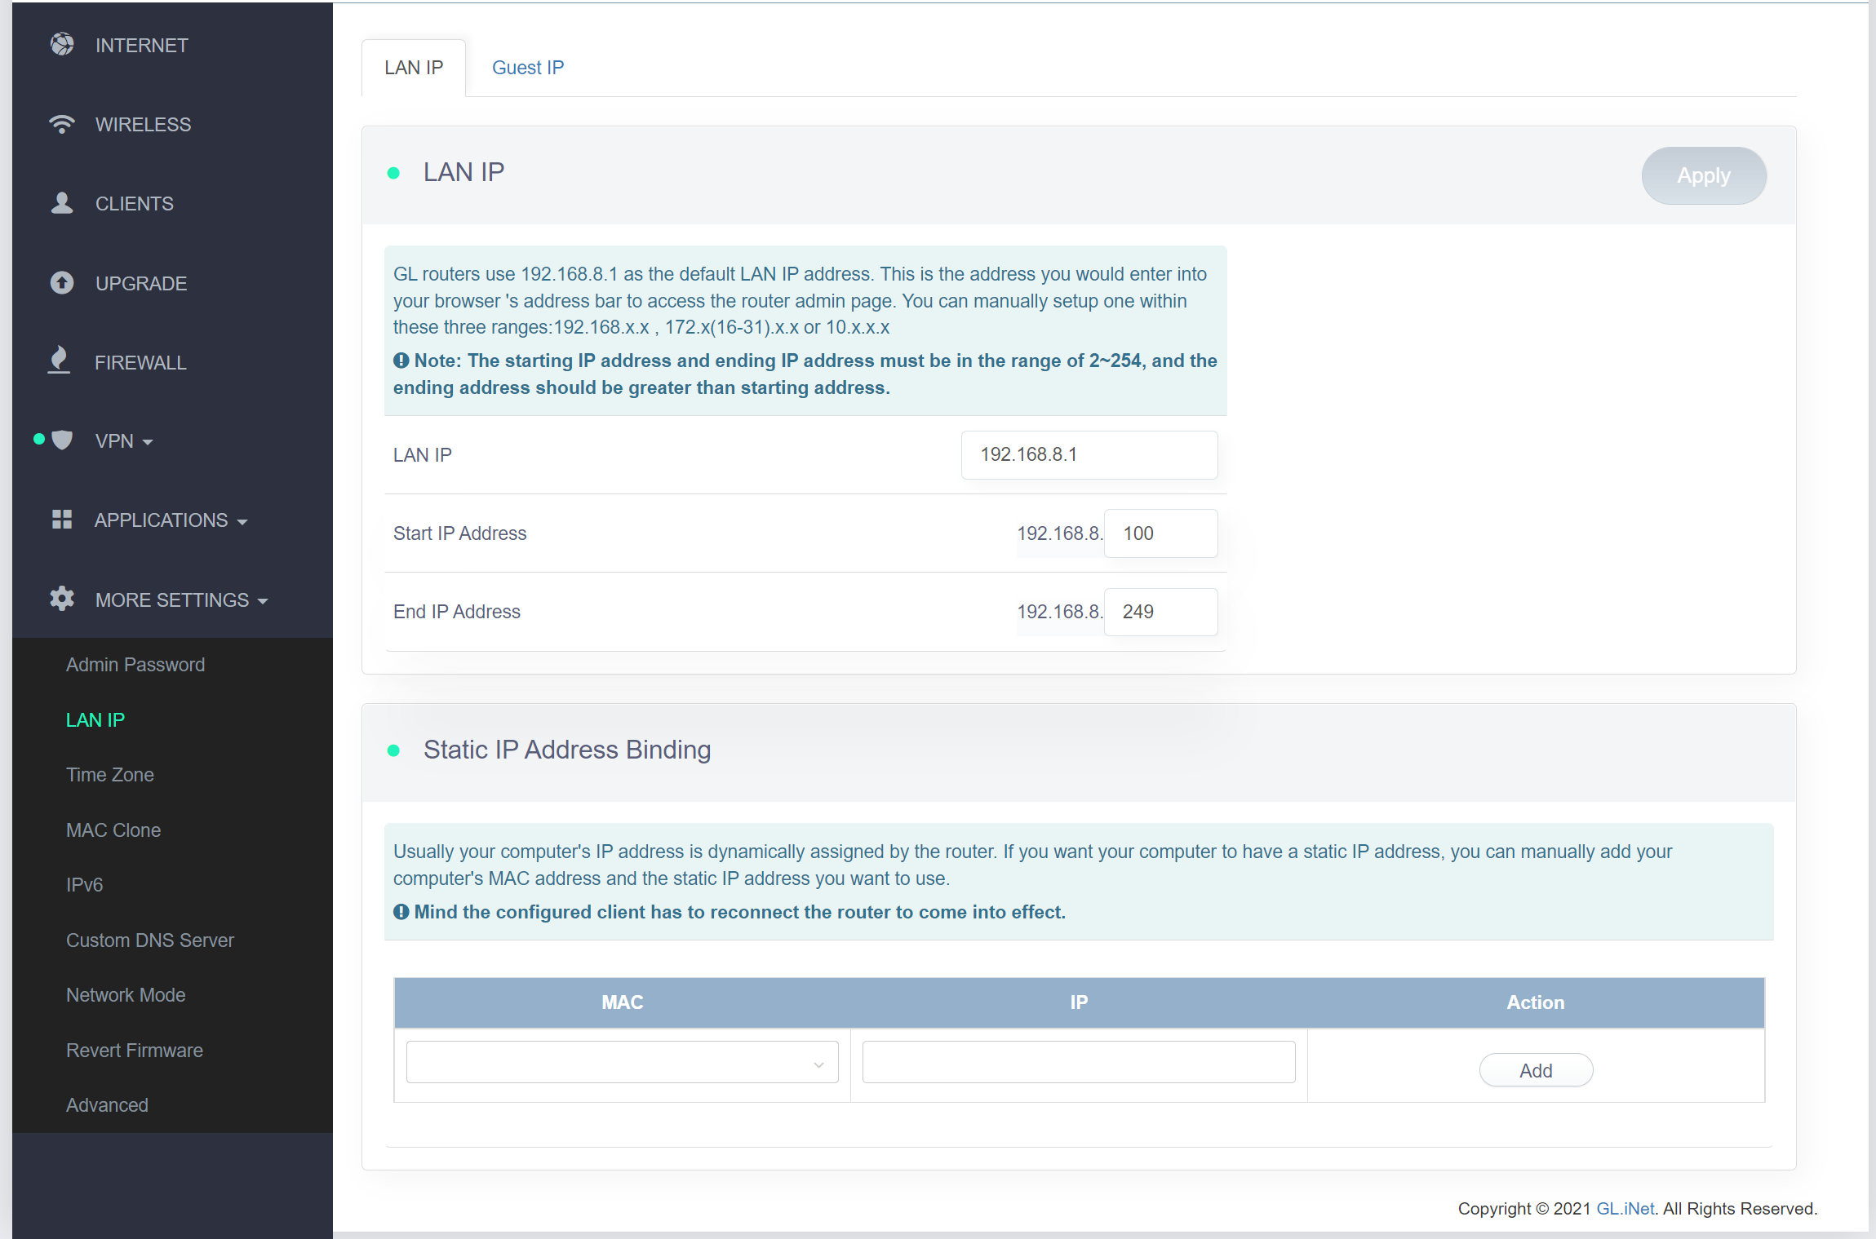Click the 'End IP Address' label
This screenshot has width=1876, height=1239.
coord(456,612)
